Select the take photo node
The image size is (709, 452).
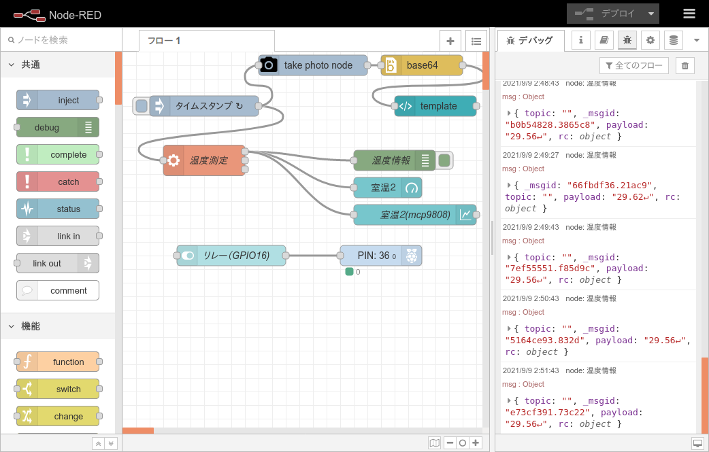point(313,65)
